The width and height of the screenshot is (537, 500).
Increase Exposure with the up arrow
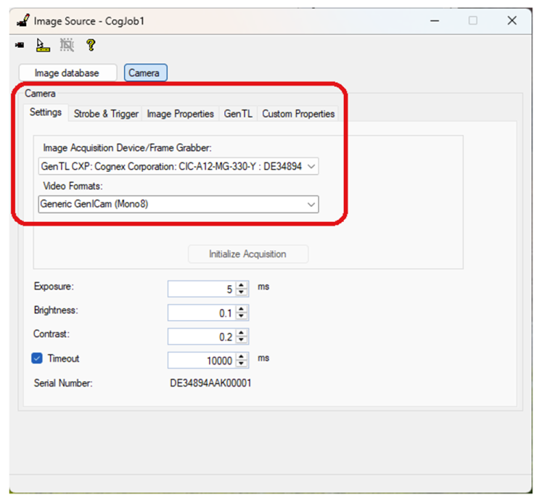point(242,285)
